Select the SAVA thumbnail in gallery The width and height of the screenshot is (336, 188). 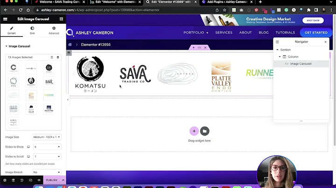click(49, 81)
